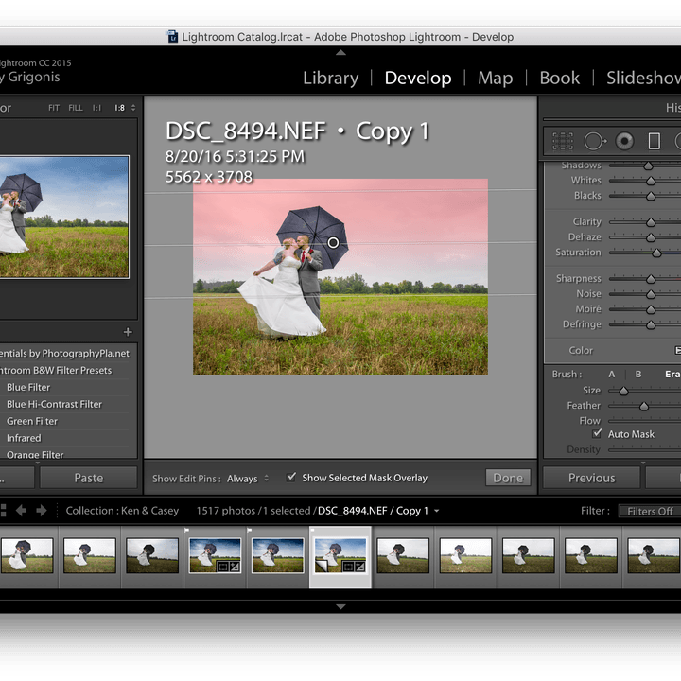Image resolution: width=681 pixels, height=681 pixels.
Task: Select the Crop Overlay tool icon
Action: 563,142
